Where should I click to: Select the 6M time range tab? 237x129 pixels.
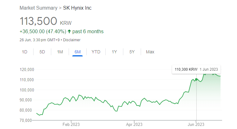tap(78, 52)
